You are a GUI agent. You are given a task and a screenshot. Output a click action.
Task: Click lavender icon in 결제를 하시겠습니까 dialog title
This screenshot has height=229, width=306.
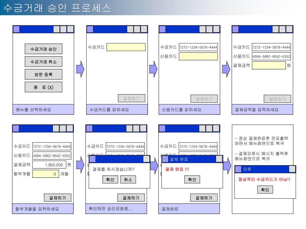tap(92, 159)
